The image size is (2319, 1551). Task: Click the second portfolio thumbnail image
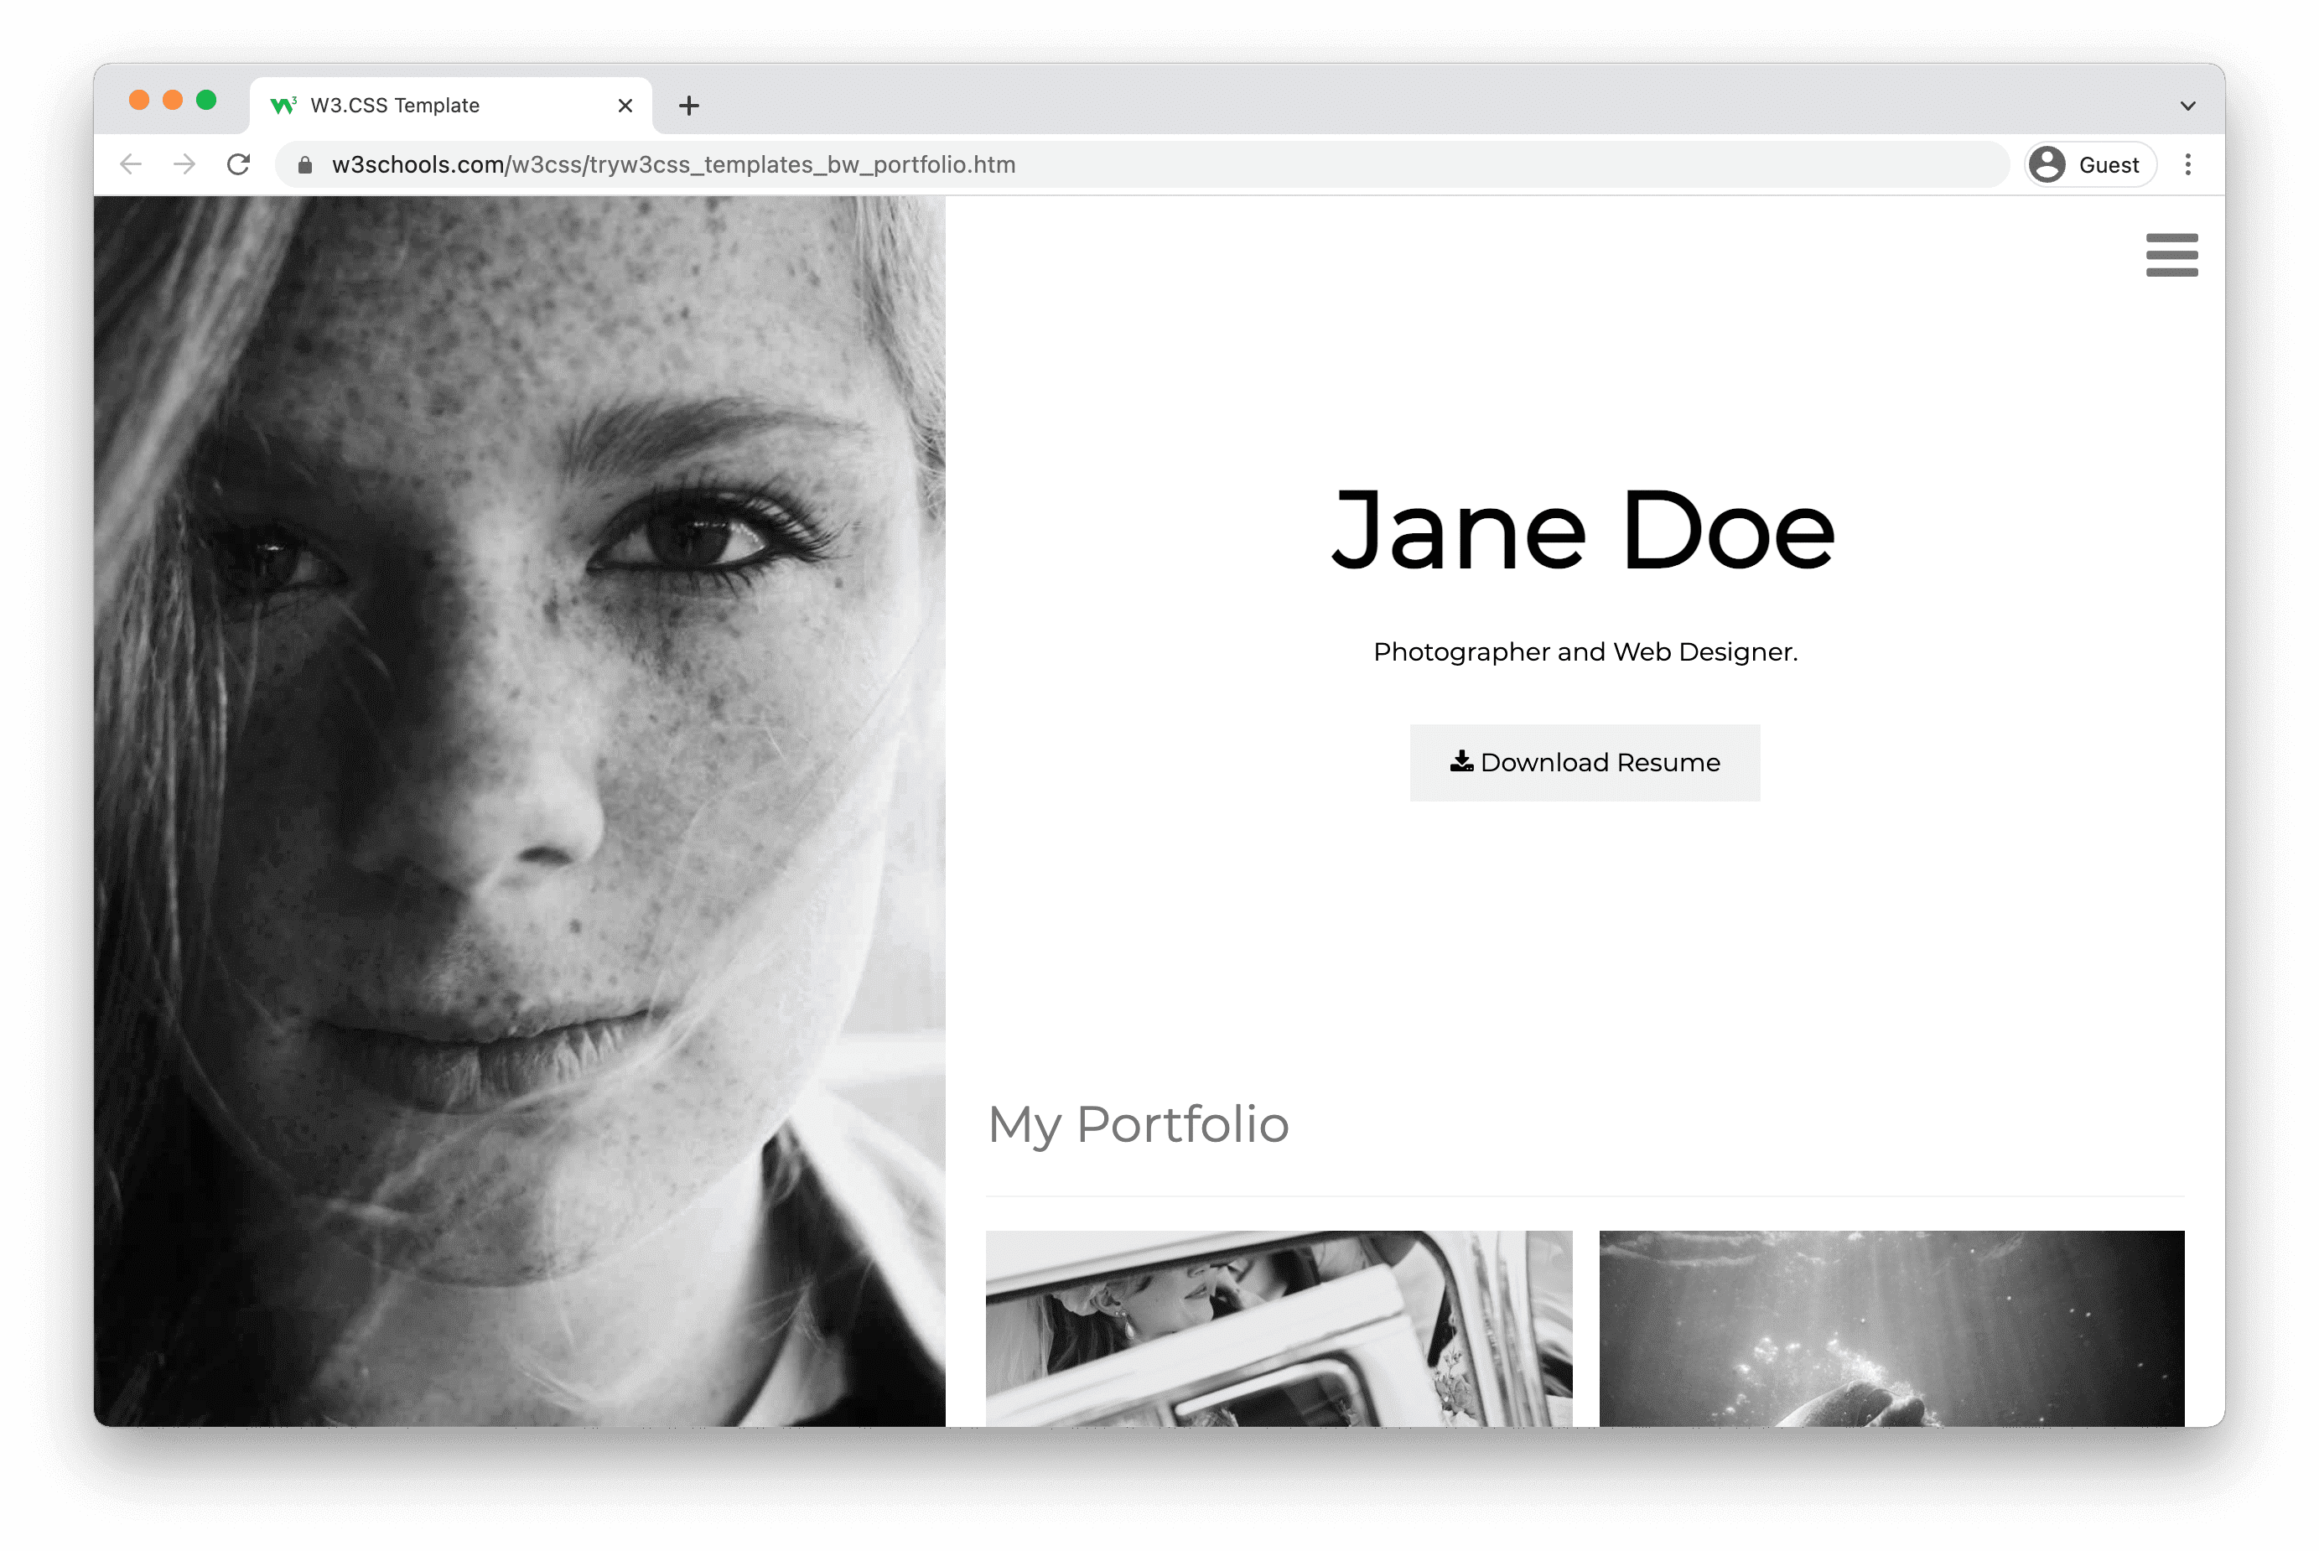(x=1890, y=1326)
